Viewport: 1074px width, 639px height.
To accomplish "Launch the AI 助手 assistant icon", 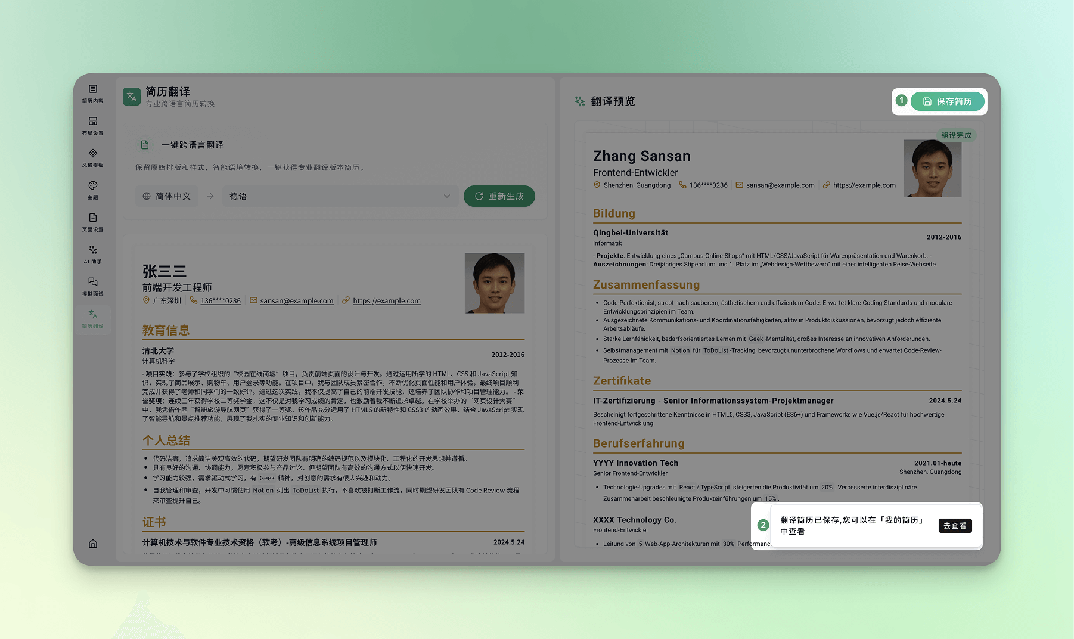I will pyautogui.click(x=93, y=255).
